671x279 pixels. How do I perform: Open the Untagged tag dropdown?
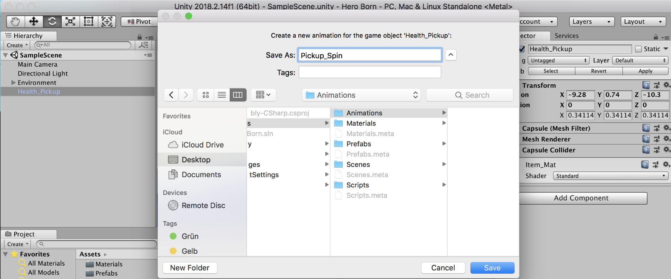tap(559, 61)
